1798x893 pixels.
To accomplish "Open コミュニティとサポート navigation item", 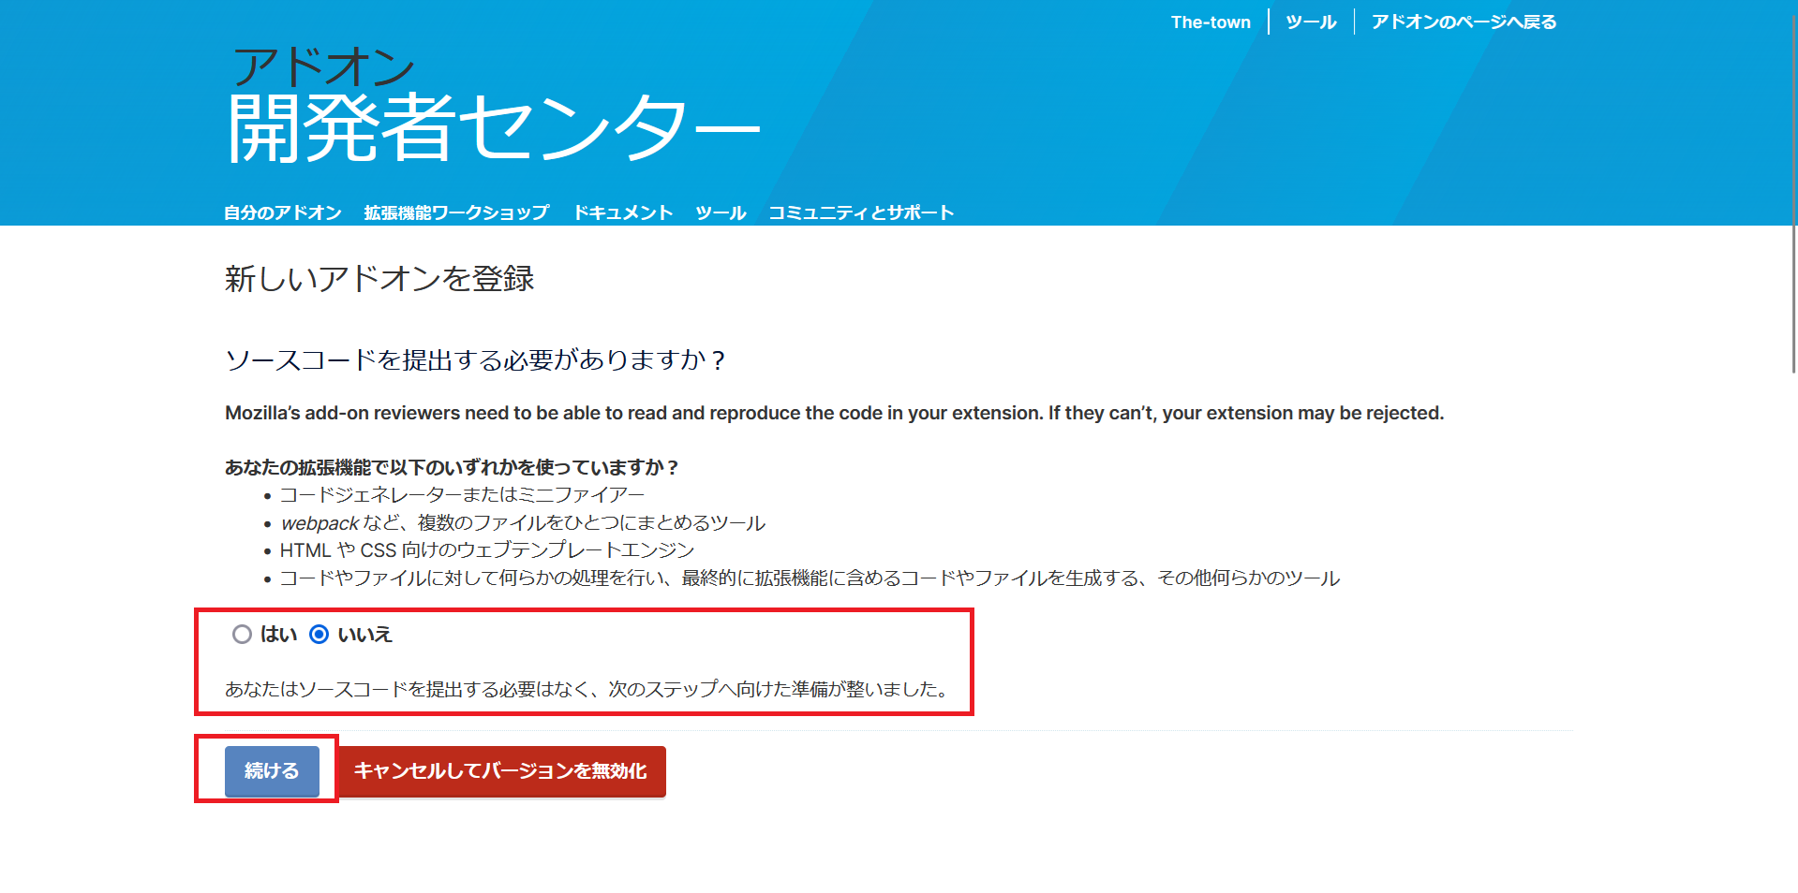I will [x=860, y=212].
